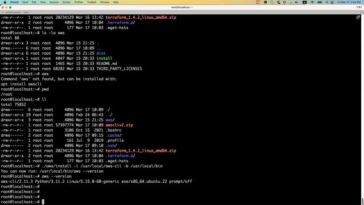Open the Wi-Fi status menu
This screenshot has width=364, height=205.
click(312, 2)
